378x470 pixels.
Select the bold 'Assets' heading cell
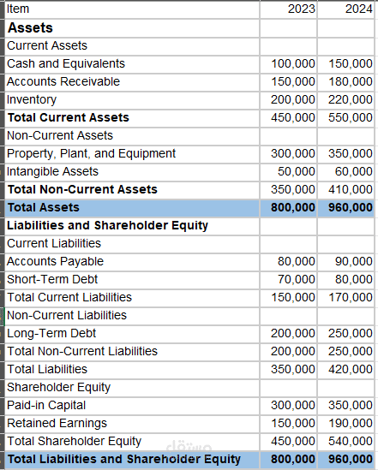pos(132,28)
